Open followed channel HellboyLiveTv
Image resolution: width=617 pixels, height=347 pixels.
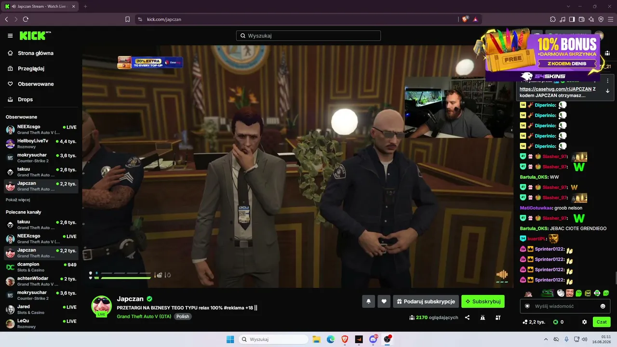(x=41, y=143)
